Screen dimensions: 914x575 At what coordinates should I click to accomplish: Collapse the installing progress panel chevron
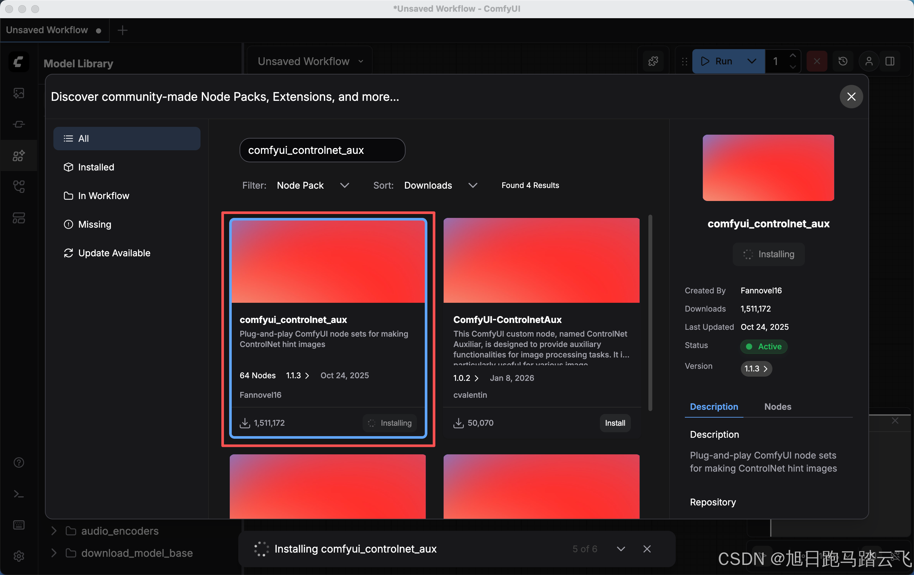coord(621,549)
